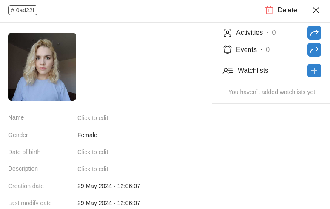
Task: Click the Date of birth label
Action: [x=24, y=152]
